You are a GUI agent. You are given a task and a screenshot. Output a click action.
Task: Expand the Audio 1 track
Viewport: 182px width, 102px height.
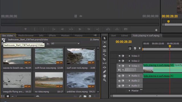pyautogui.click(x=129, y=76)
